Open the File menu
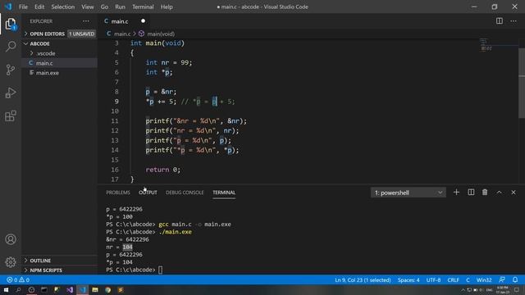Viewport: 525px width, 295px height. click(x=24, y=7)
